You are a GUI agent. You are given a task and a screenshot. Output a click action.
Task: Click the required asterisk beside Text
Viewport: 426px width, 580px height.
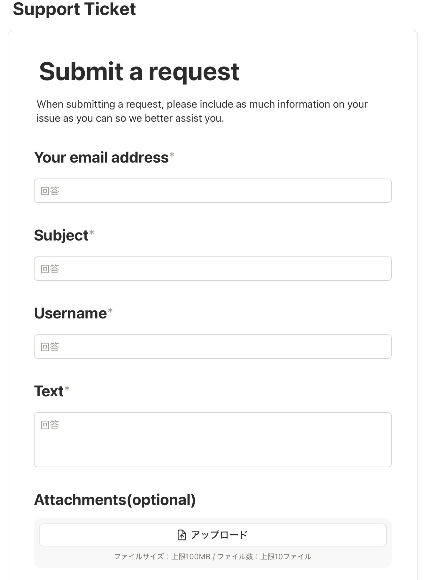click(67, 389)
